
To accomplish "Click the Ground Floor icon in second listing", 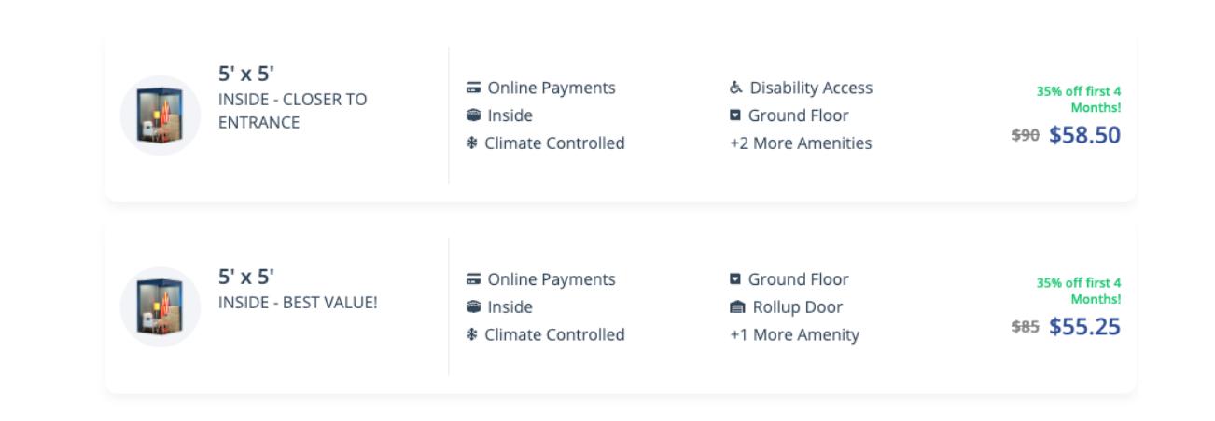I will click(736, 279).
